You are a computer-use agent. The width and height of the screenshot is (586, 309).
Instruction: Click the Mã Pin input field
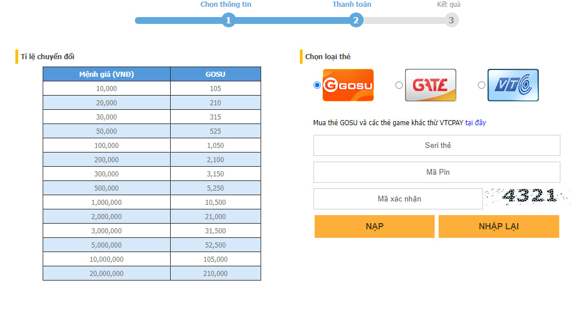(x=436, y=172)
